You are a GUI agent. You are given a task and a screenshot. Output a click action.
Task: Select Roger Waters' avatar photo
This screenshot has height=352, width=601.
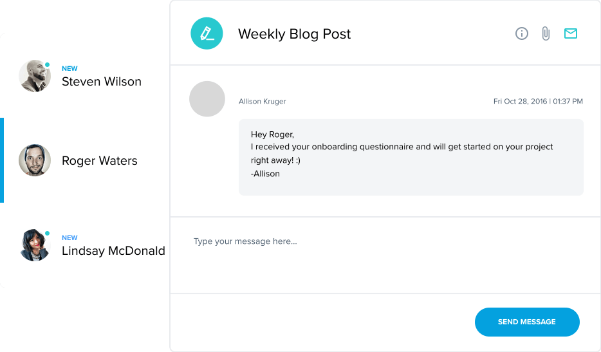coord(35,160)
